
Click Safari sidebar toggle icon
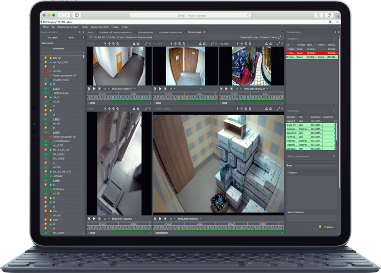[77, 15]
